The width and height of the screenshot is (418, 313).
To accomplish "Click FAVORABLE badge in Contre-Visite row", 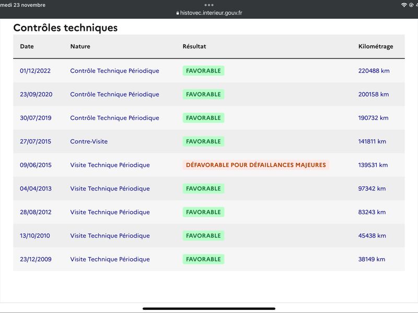I will pos(203,141).
